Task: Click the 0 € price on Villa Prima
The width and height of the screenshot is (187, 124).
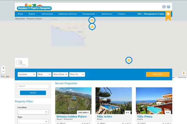Action: click(x=168, y=113)
